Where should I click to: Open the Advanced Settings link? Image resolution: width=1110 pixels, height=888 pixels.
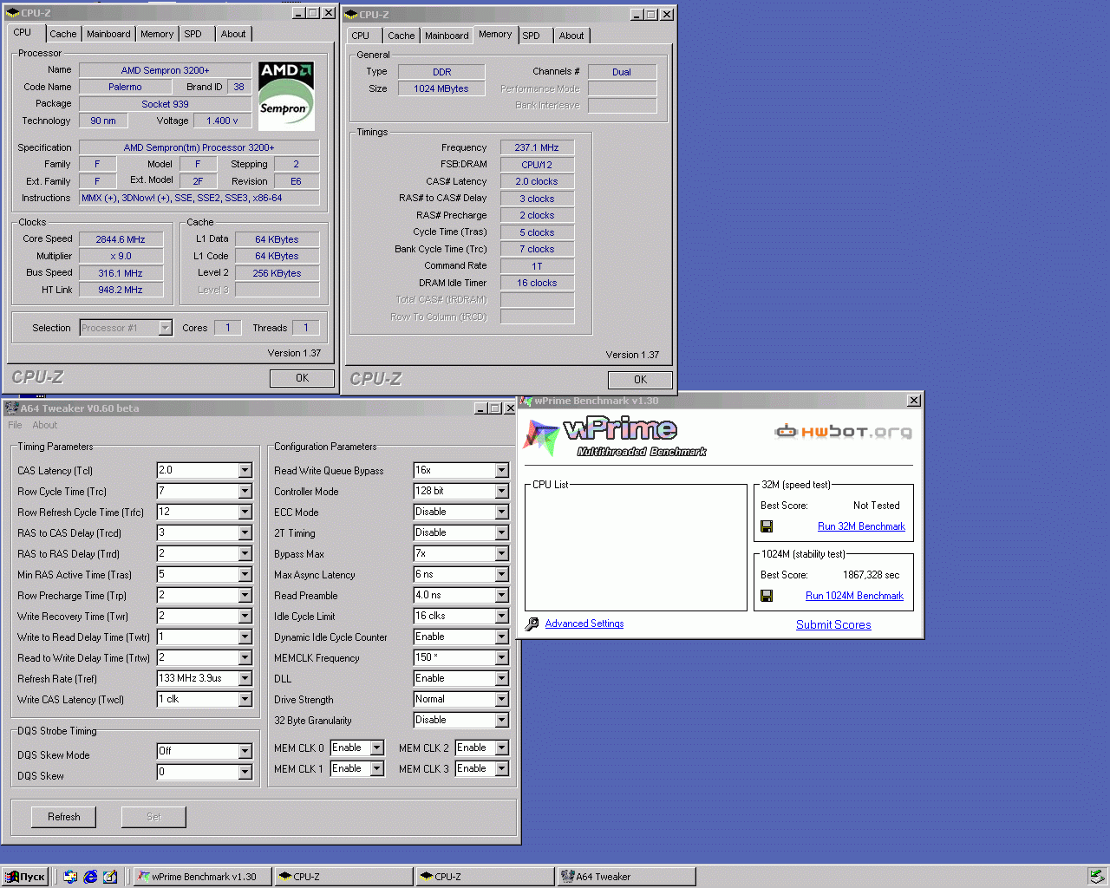pyautogui.click(x=584, y=624)
